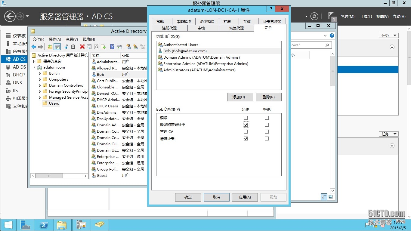The image size is (411, 231).
Task: Click the 取消 button
Action: tap(217, 197)
